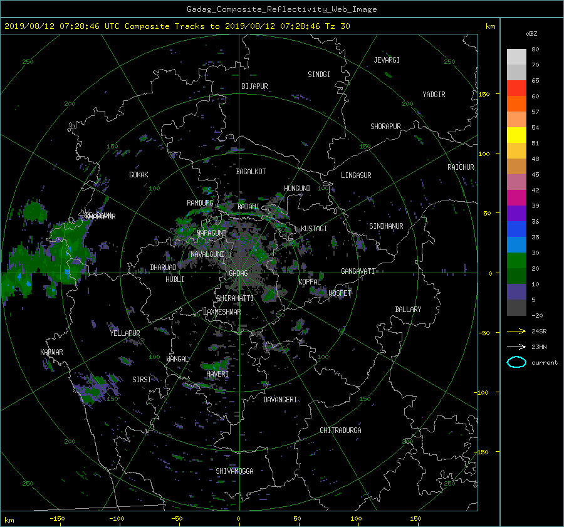Click the UTC composite tracks timestamp header

point(177,26)
